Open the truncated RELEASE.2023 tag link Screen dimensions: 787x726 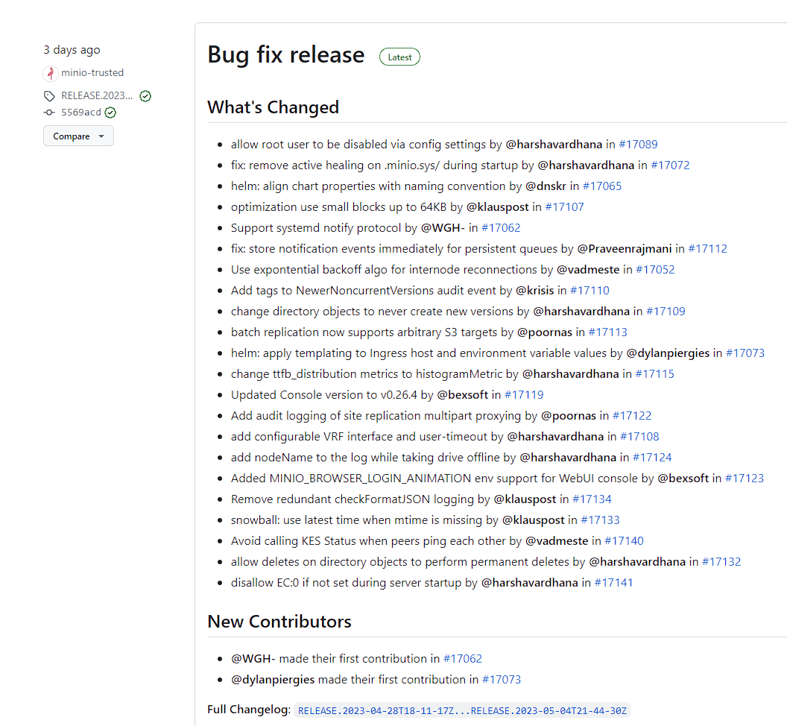(x=96, y=95)
